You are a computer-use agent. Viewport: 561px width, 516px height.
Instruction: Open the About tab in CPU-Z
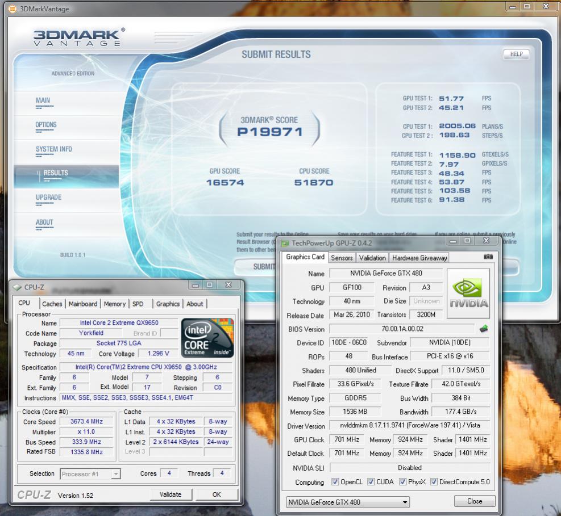194,304
